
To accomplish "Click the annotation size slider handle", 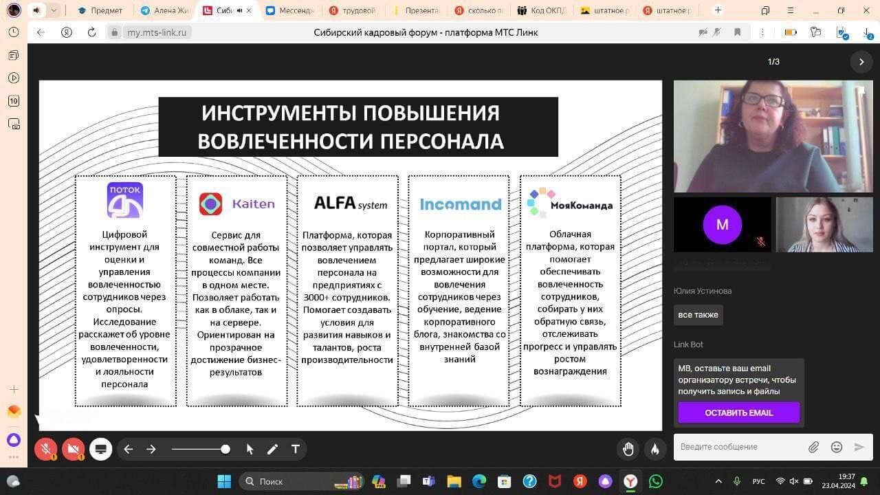I will click(225, 449).
